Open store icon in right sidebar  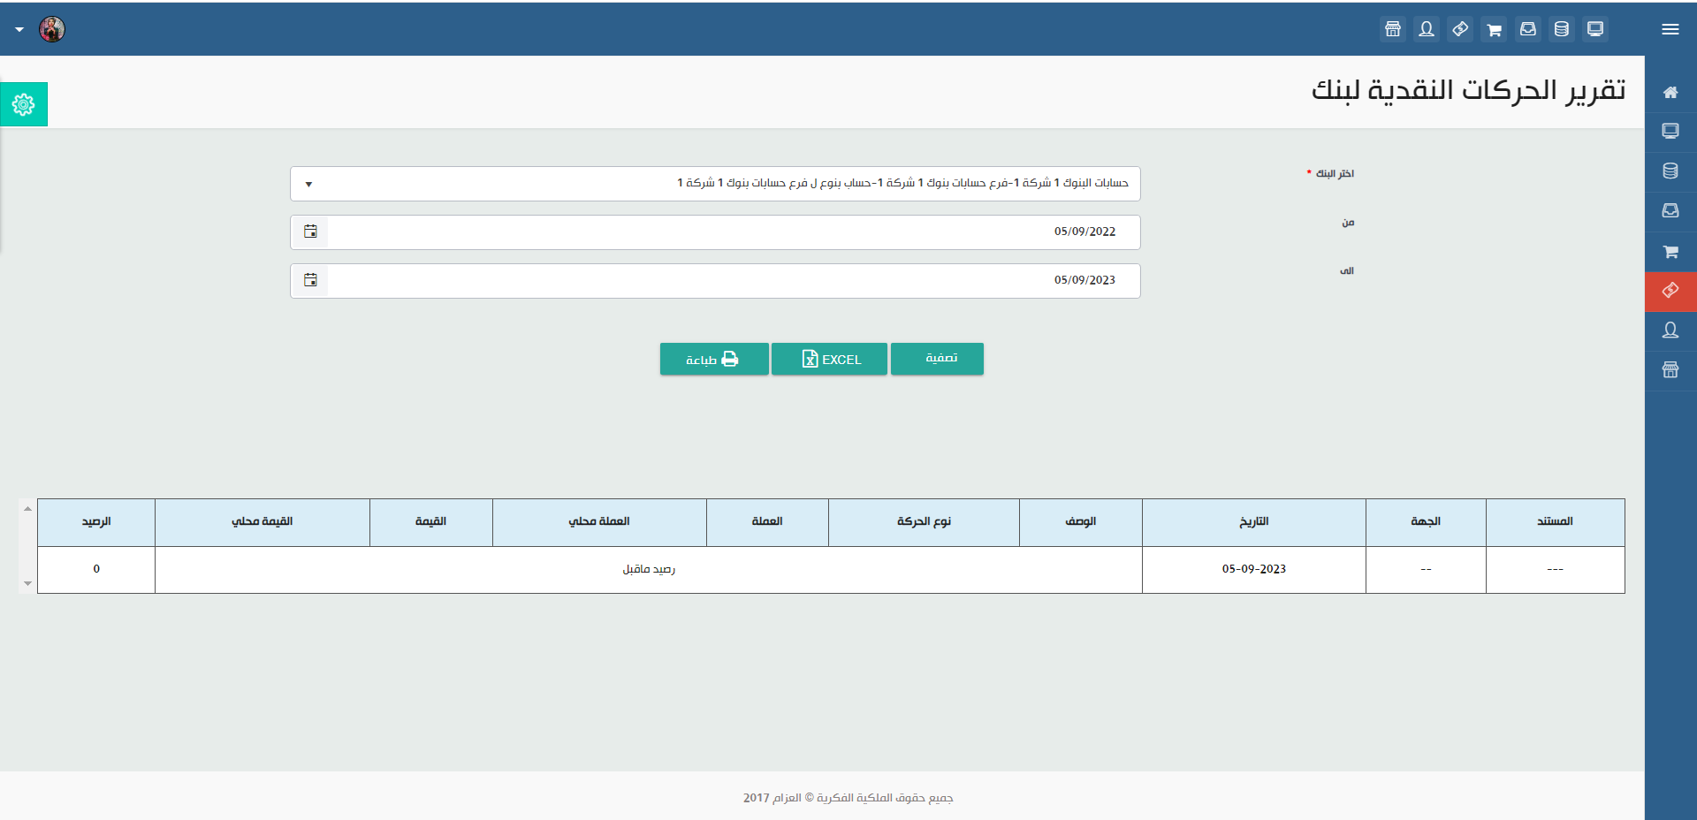tap(1670, 370)
